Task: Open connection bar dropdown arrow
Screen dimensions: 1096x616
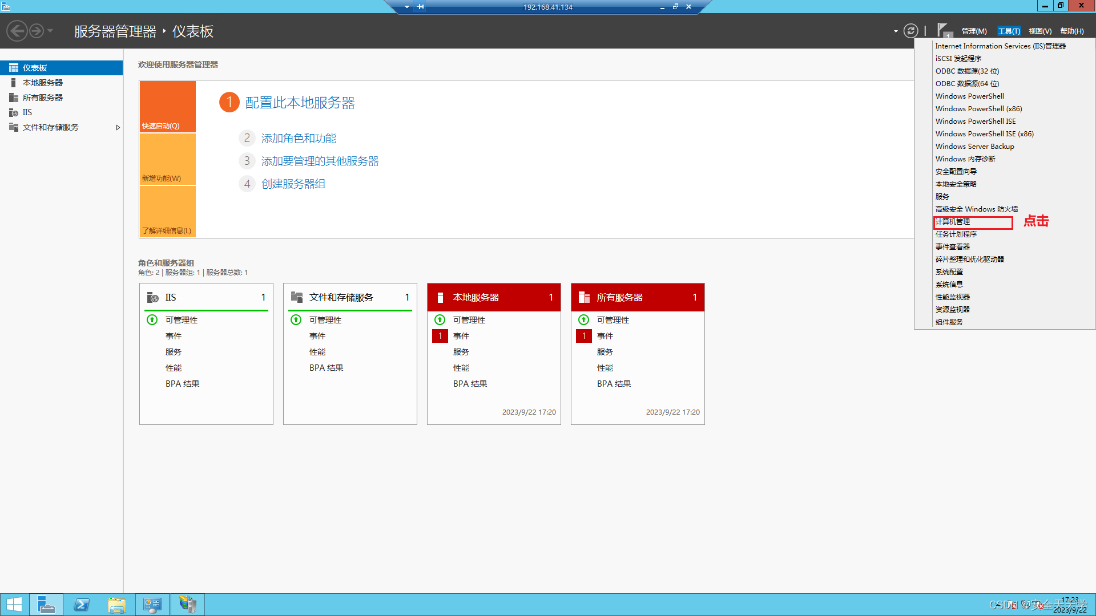Action: tap(406, 7)
